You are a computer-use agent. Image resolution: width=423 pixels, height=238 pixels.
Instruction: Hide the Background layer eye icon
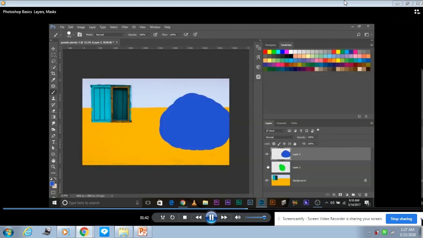tap(267, 180)
